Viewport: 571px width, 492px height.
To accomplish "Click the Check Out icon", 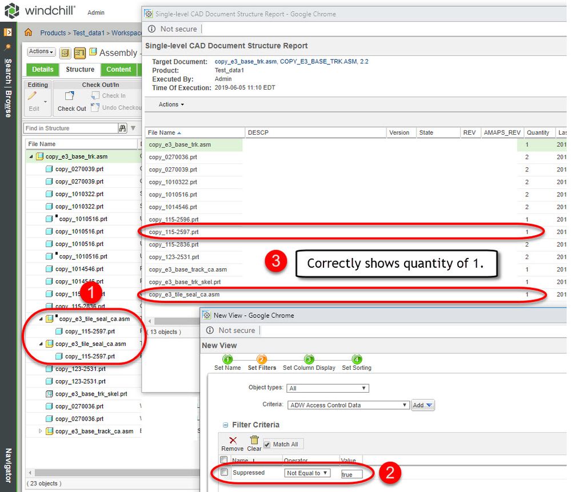I will click(70, 96).
